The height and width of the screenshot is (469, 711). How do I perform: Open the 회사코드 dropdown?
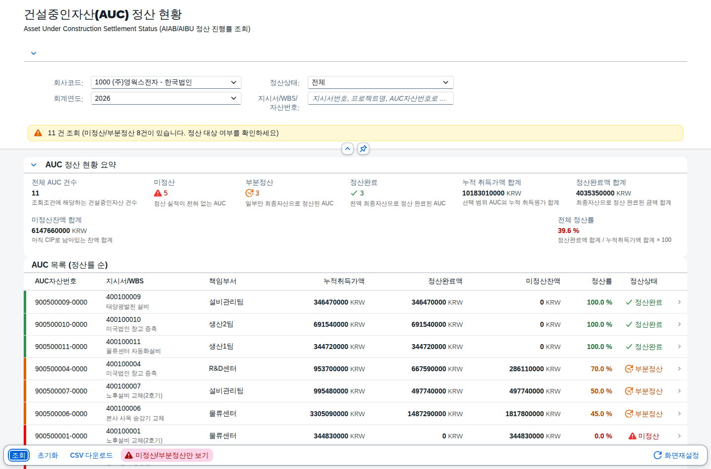(166, 82)
